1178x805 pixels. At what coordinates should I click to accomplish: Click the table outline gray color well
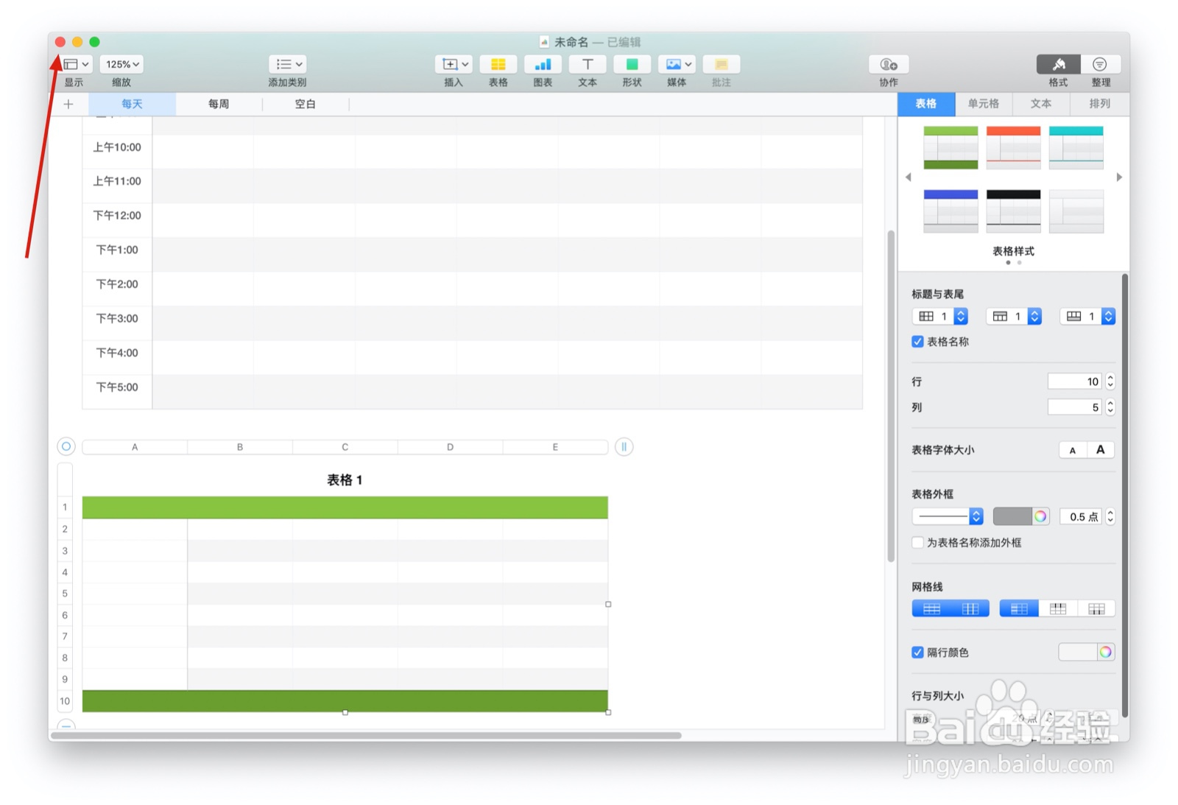point(1012,517)
